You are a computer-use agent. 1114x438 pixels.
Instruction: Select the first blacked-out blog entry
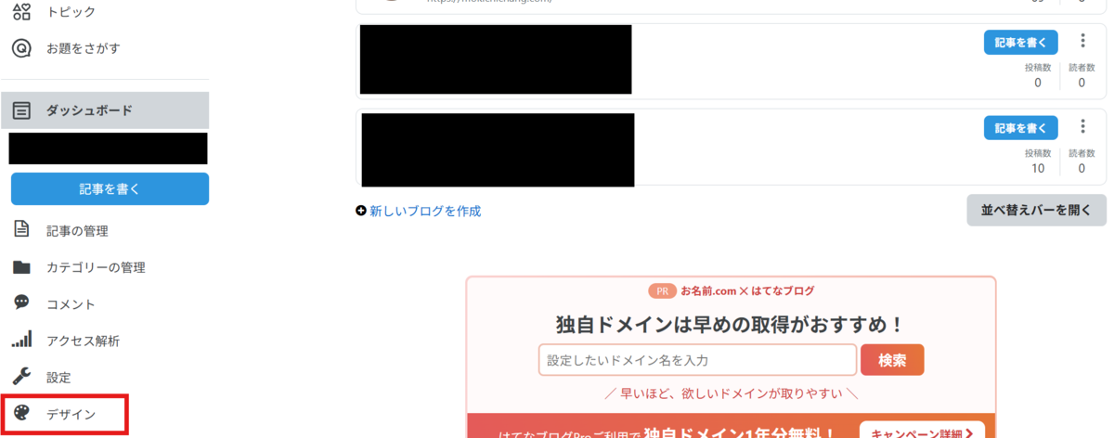click(496, 59)
